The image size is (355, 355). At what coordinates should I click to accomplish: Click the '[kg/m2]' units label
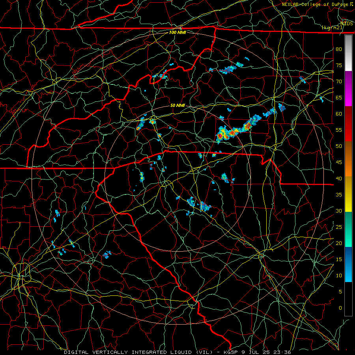point(332,28)
